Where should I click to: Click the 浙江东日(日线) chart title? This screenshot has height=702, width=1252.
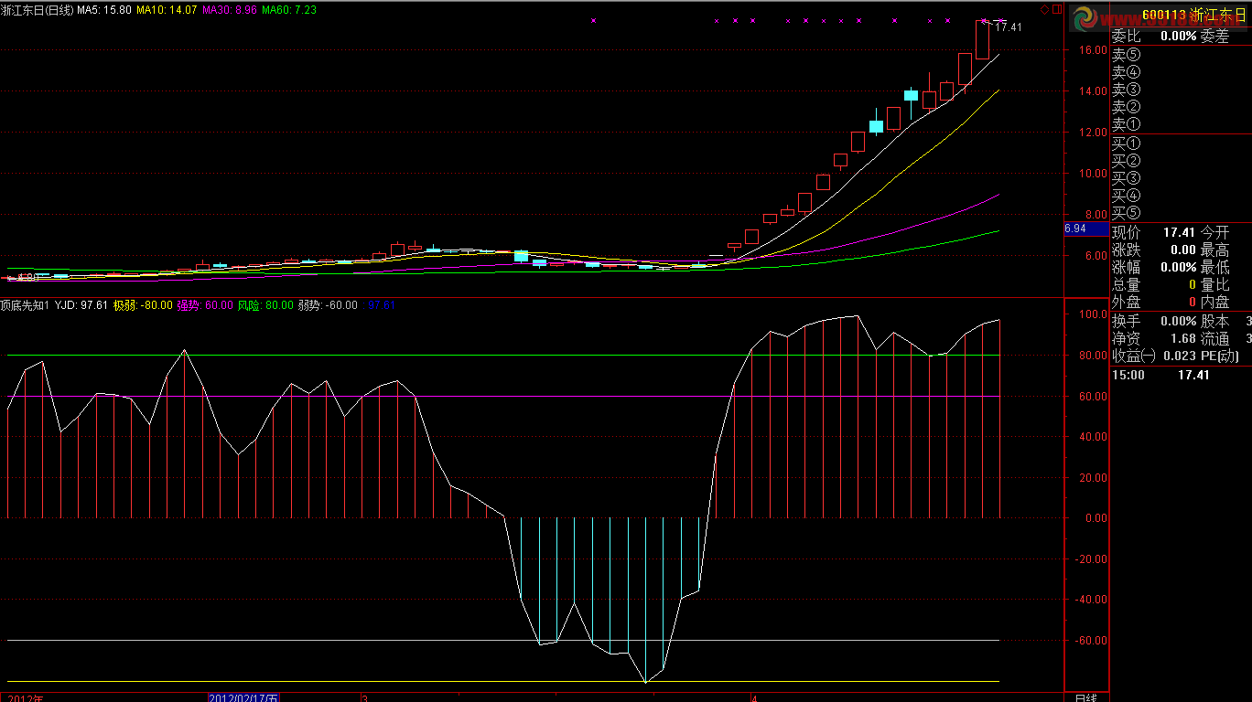[37, 9]
